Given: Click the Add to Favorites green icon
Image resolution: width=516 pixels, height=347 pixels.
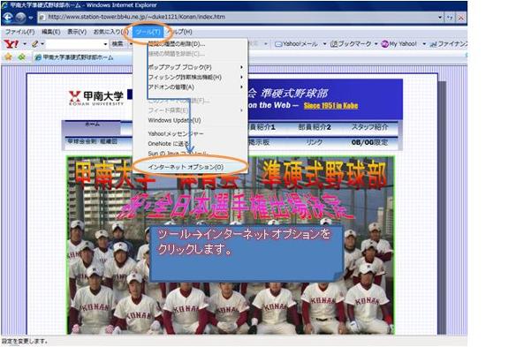Looking at the screenshot, I should [22, 57].
